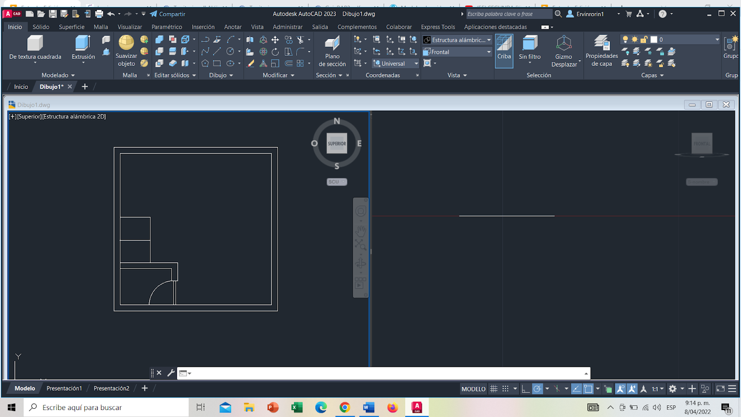Click the SUPERIOR face of the ViewCube

[337, 144]
